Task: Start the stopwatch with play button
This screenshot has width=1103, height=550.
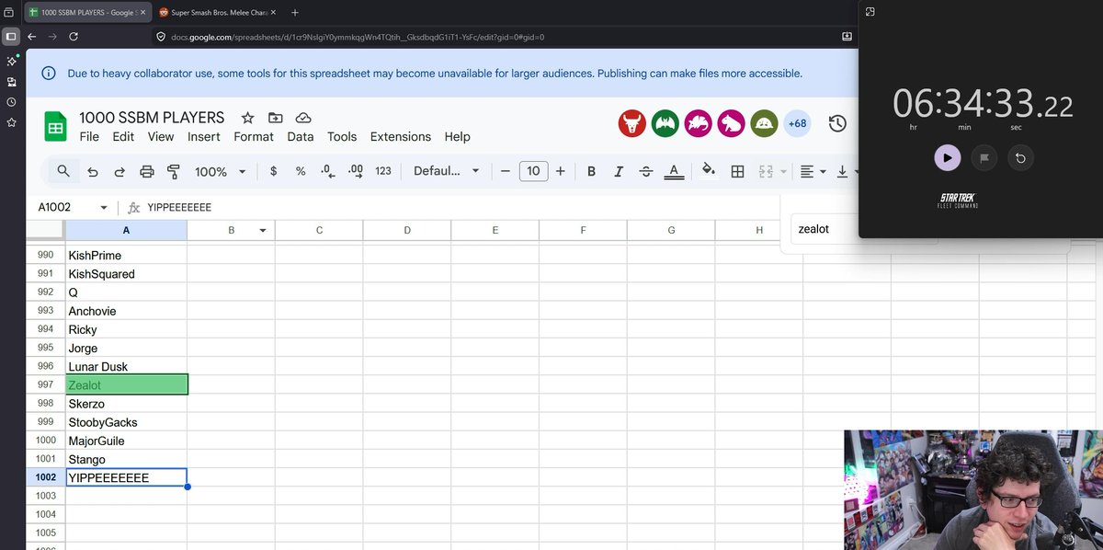Action: (x=948, y=157)
